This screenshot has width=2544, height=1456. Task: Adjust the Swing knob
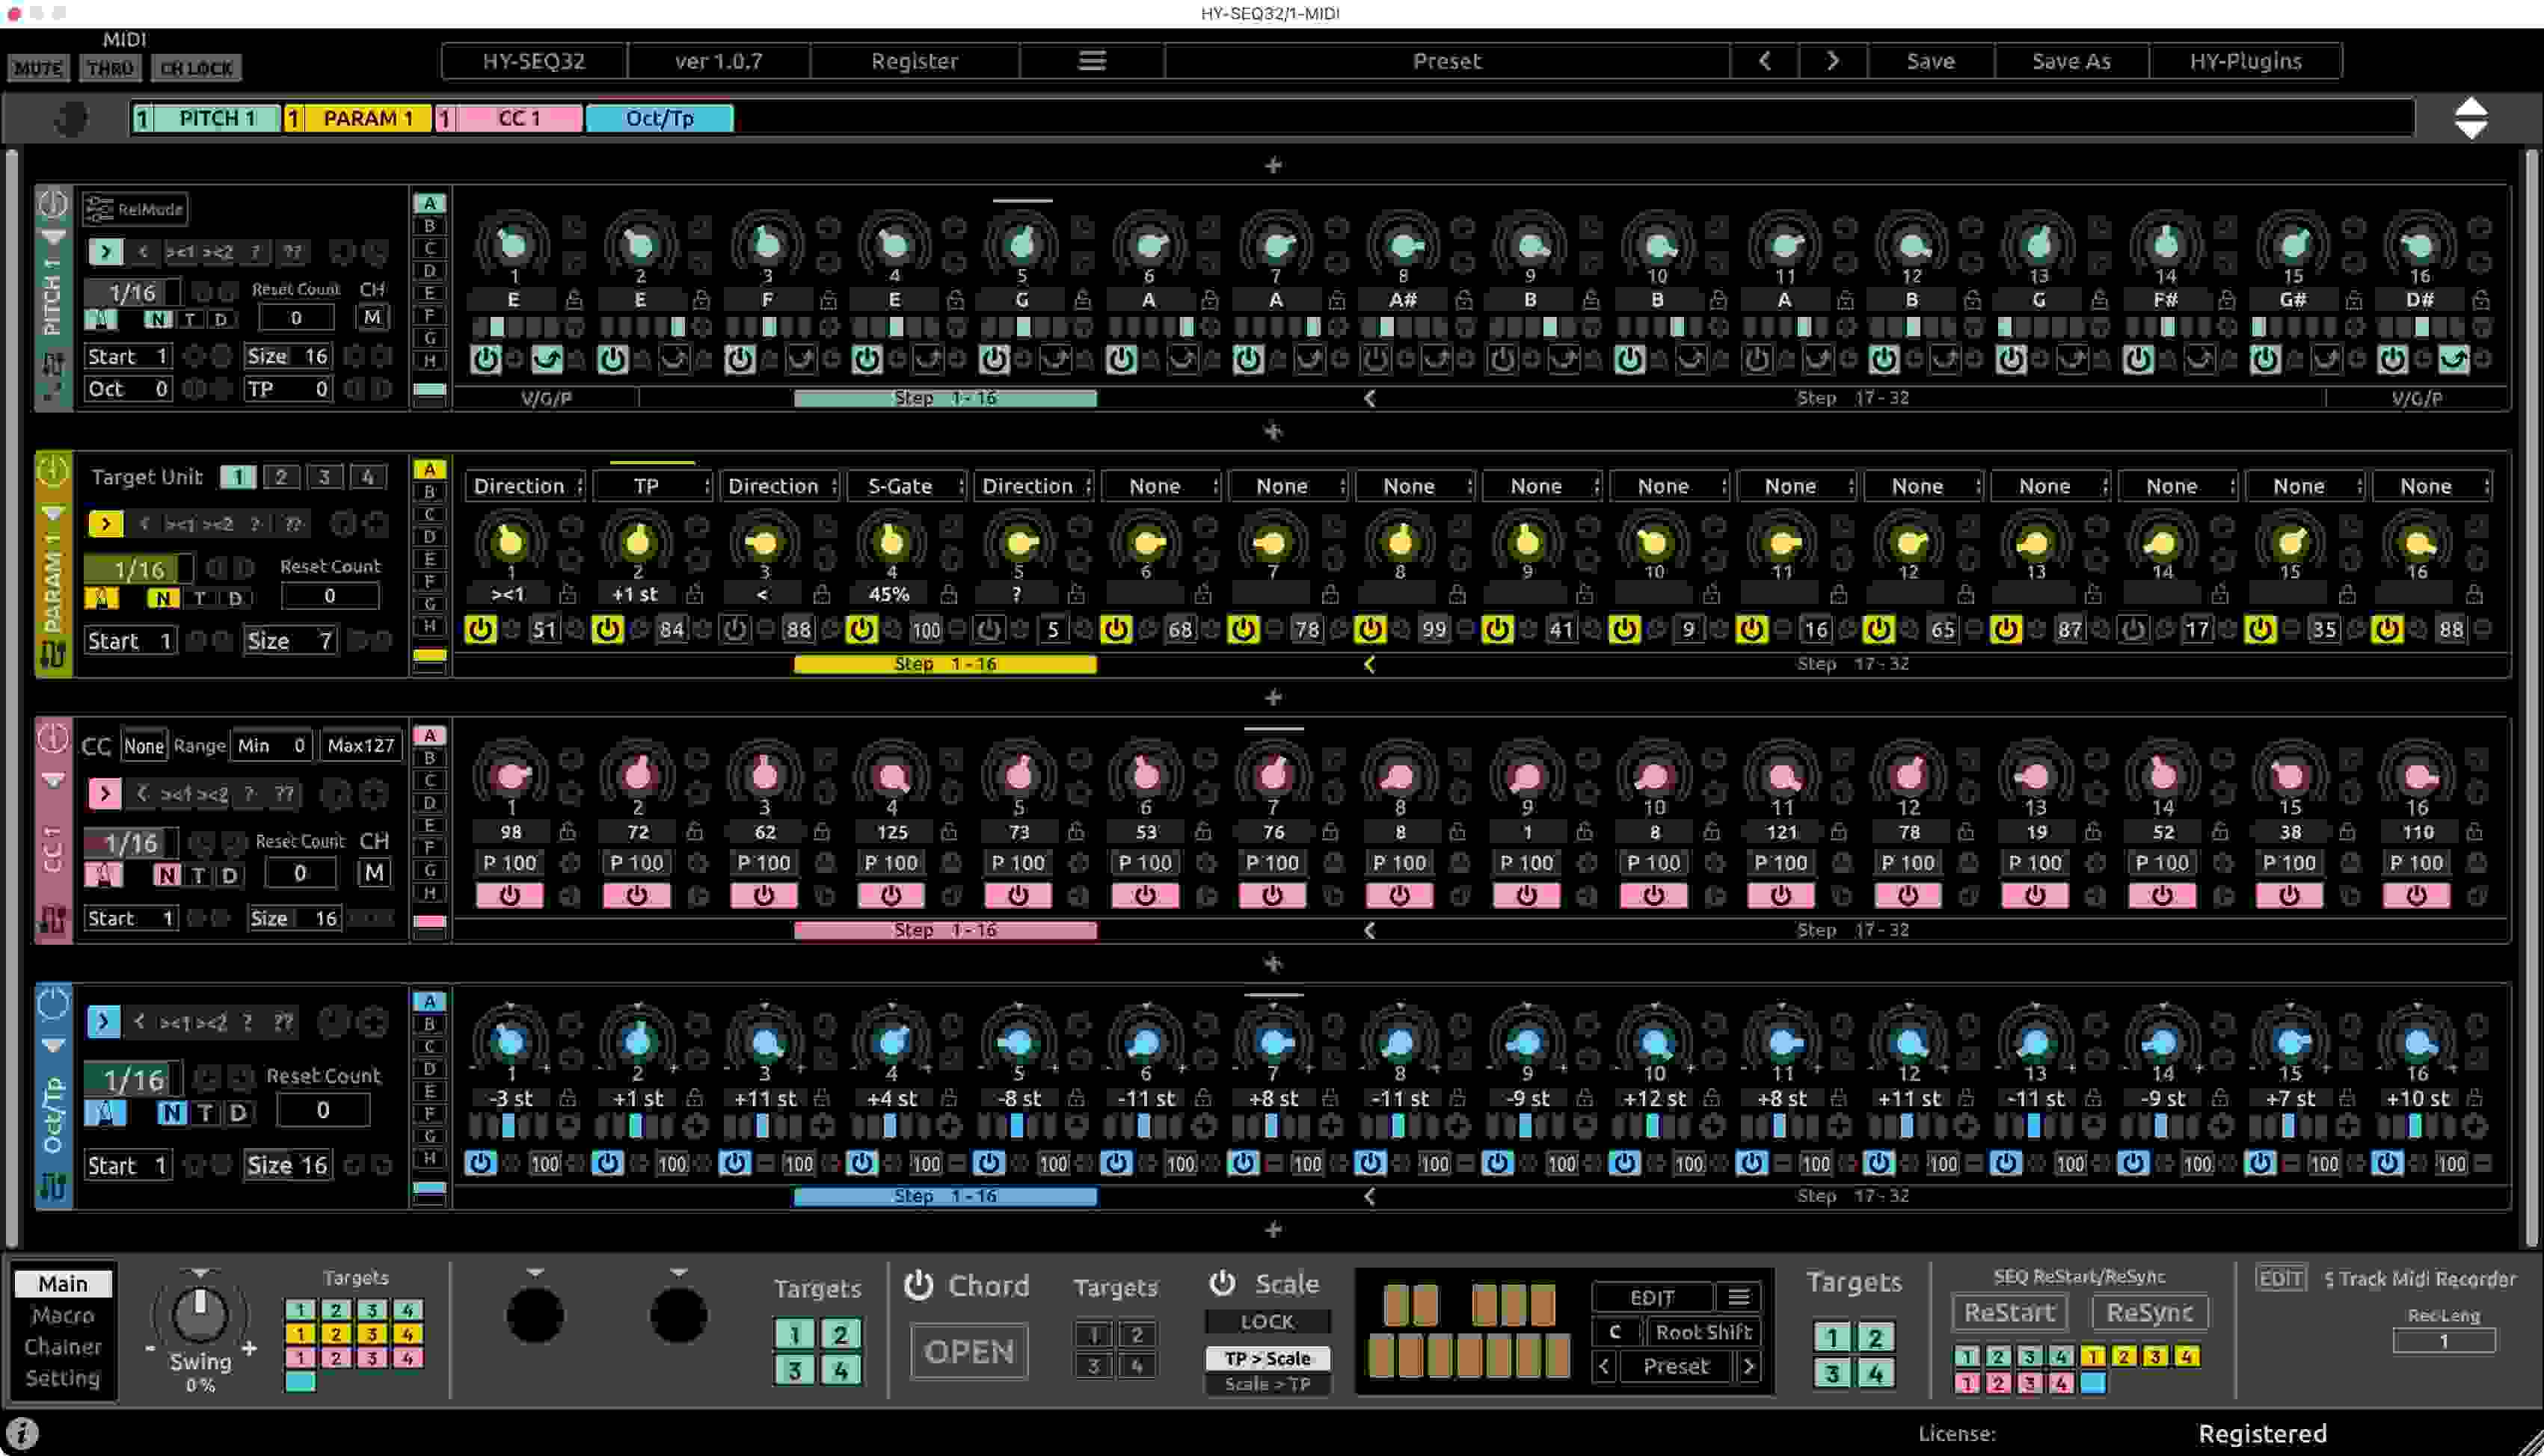[x=199, y=1314]
